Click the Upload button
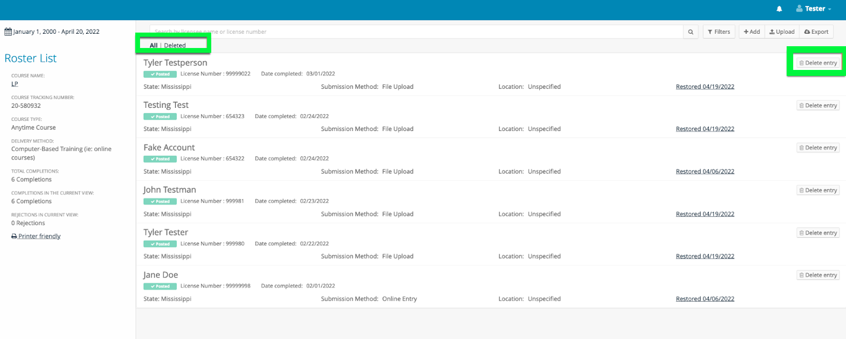The width and height of the screenshot is (846, 339). 782,32
